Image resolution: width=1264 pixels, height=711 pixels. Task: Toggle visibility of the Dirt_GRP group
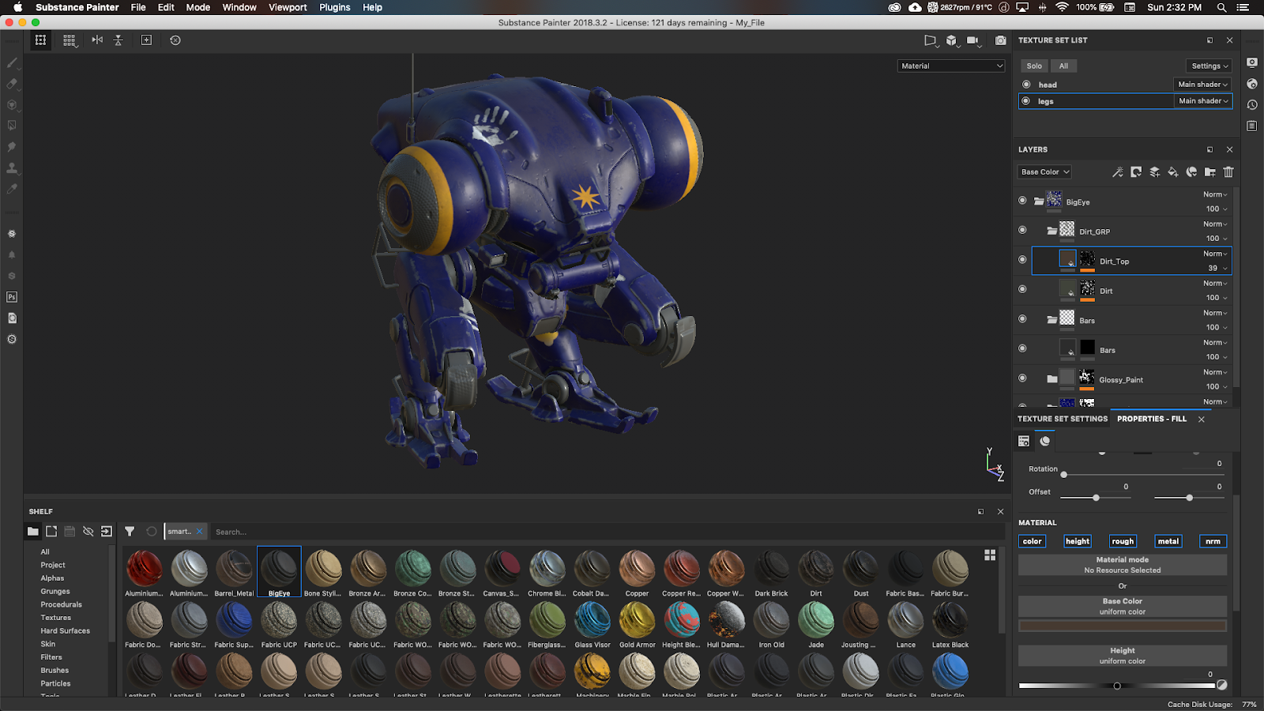(x=1022, y=229)
